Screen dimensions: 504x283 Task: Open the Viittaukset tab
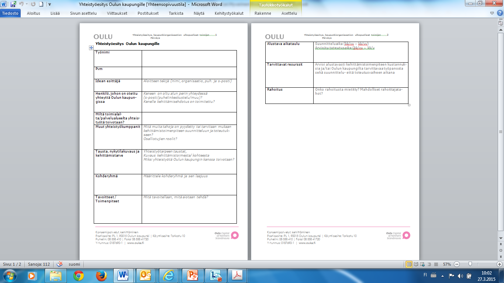[x=117, y=13]
